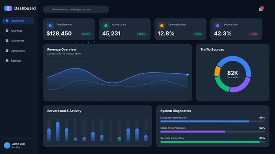Click the Revenue Overview title
This screenshot has width=275, height=154.
click(61, 50)
